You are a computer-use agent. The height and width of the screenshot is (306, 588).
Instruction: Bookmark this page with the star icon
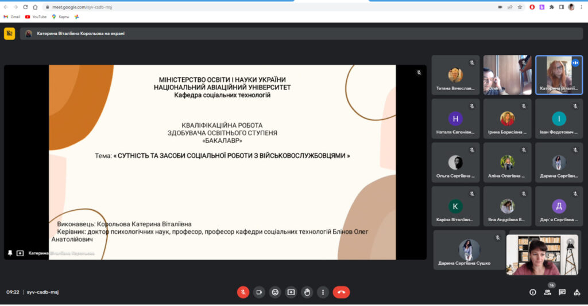point(520,7)
